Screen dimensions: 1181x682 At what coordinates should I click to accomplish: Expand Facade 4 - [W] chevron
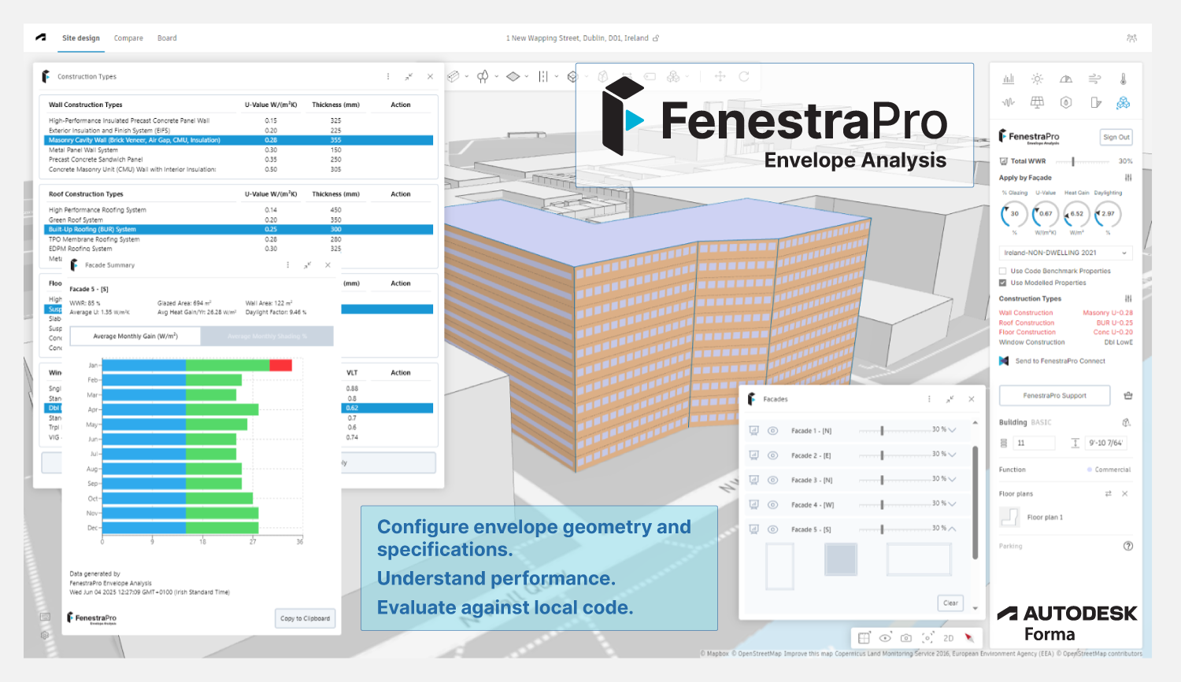pyautogui.click(x=953, y=503)
